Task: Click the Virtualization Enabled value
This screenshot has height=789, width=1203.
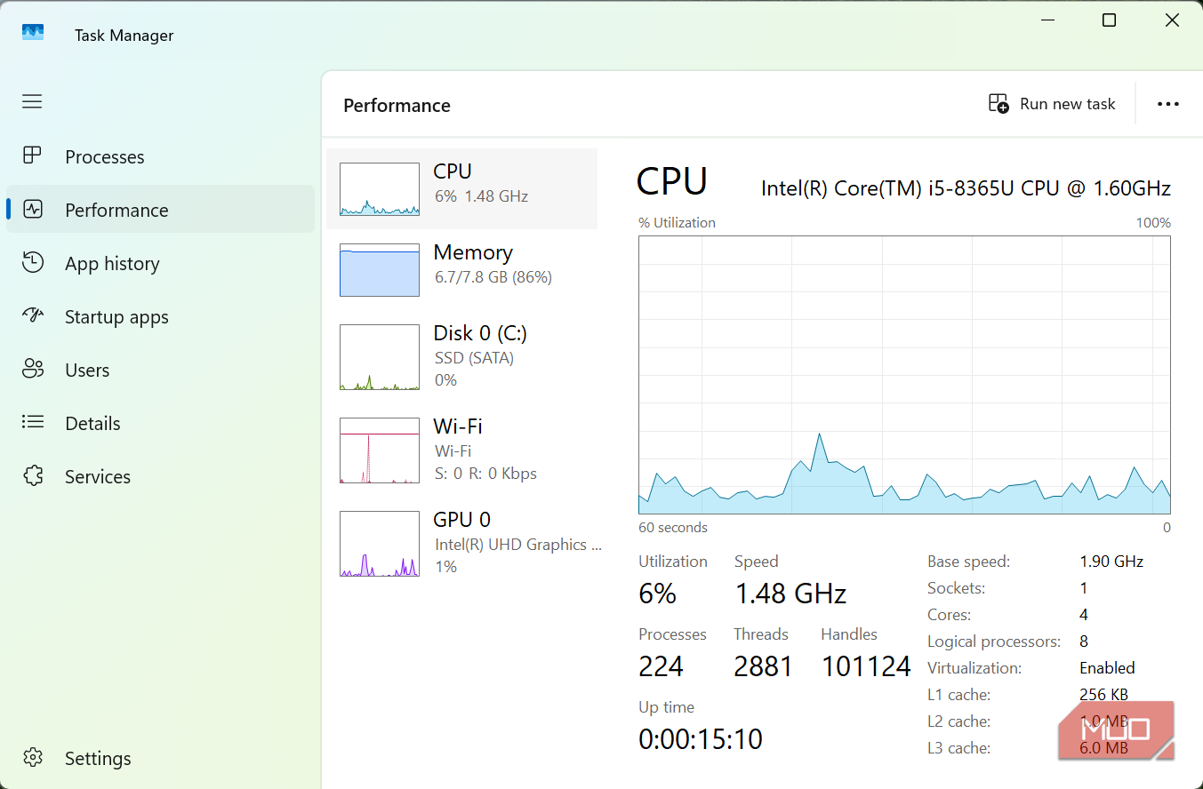Action: coord(1107,668)
